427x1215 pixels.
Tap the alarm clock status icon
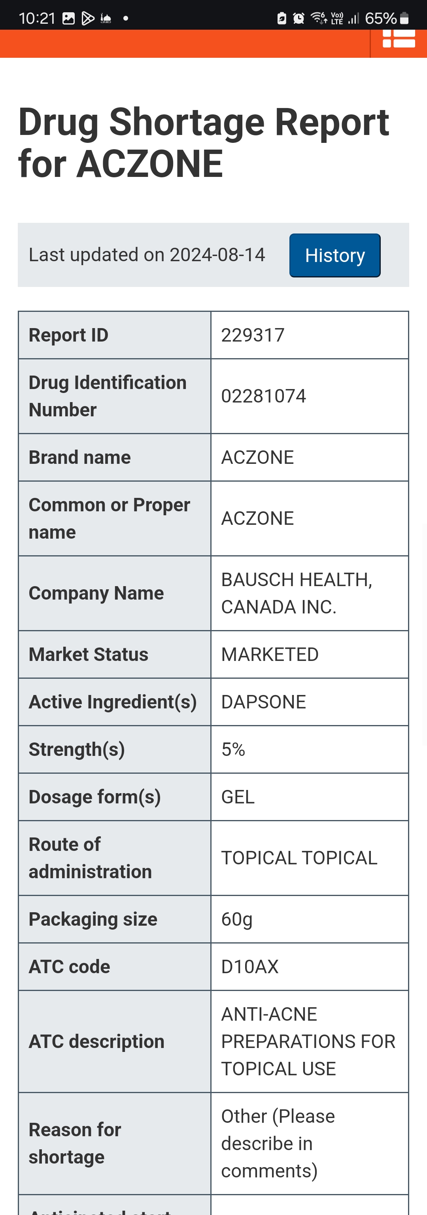click(x=299, y=18)
